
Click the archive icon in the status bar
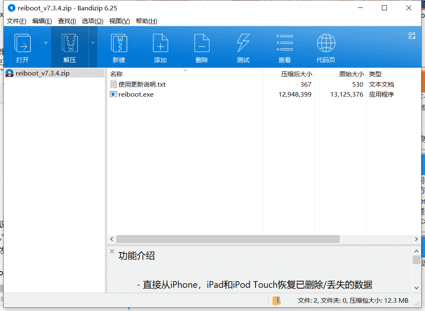coord(277,301)
